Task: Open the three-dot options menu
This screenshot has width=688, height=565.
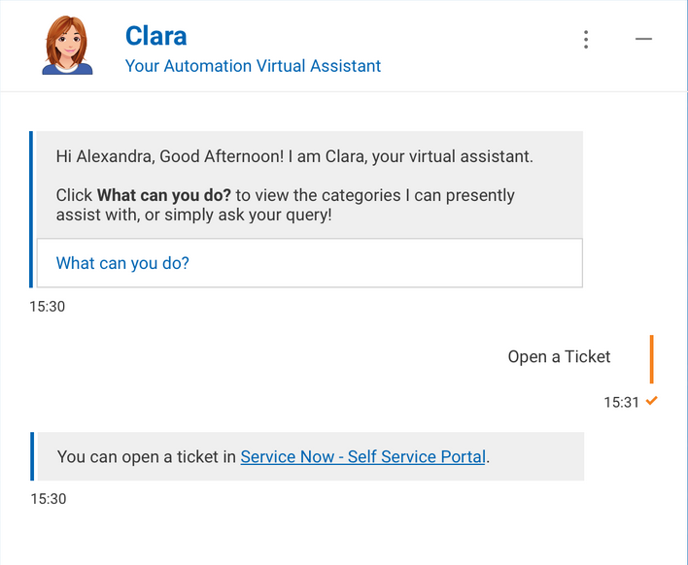Action: click(586, 39)
